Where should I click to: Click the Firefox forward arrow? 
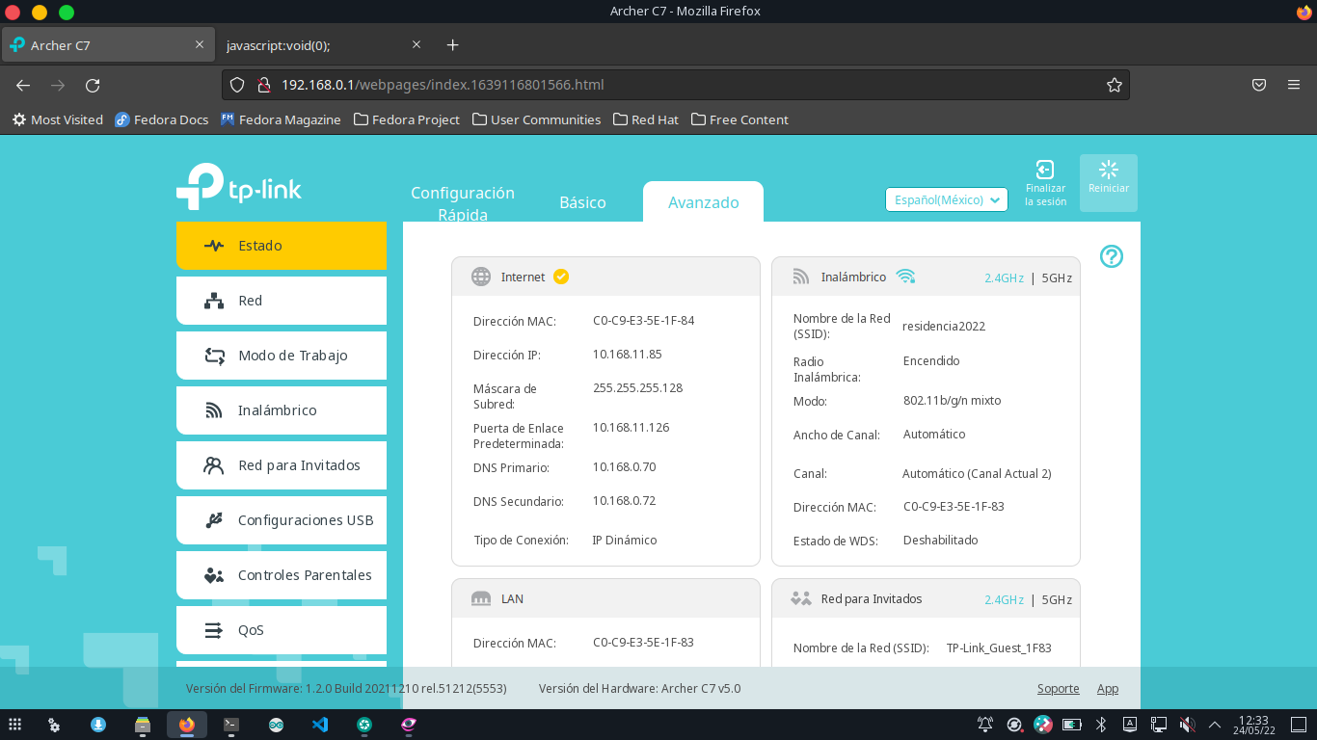point(58,85)
